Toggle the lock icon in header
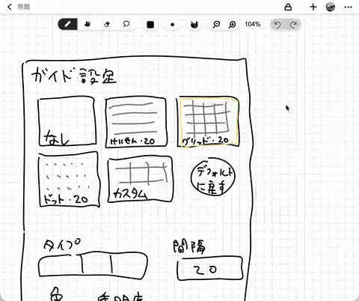359x301 pixels. [288, 7]
